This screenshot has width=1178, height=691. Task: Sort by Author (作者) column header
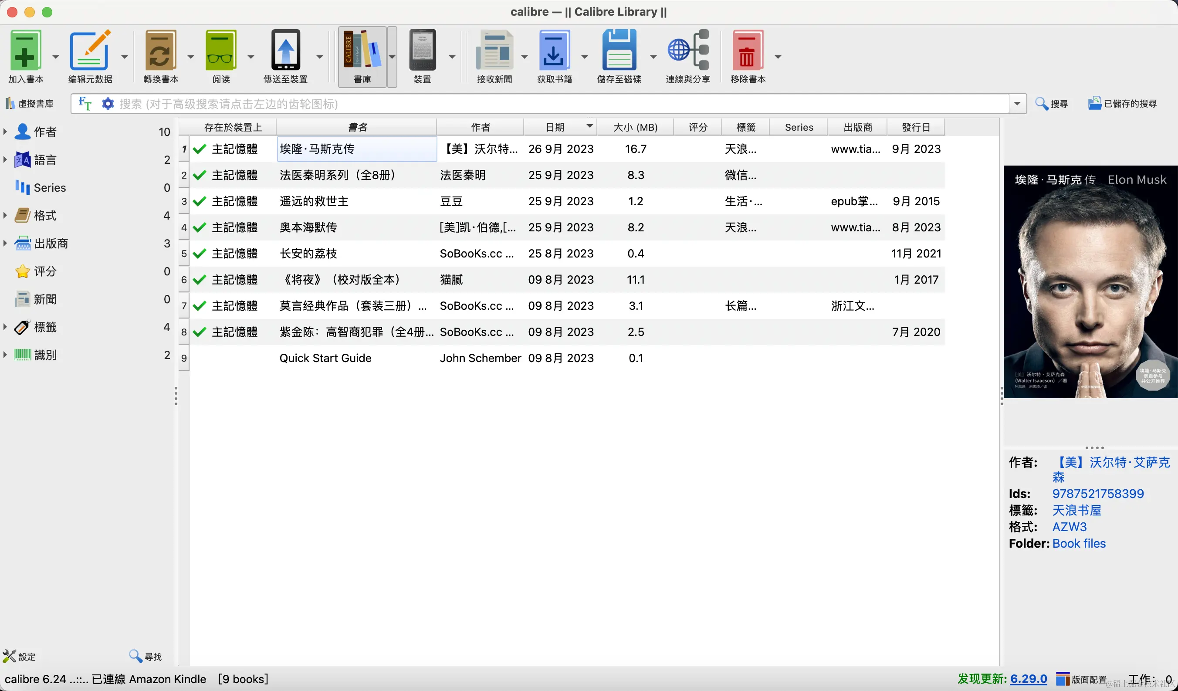click(480, 127)
